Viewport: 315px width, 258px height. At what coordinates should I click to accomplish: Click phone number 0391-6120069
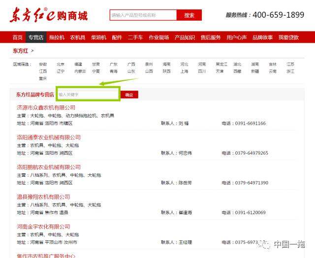[250, 213]
